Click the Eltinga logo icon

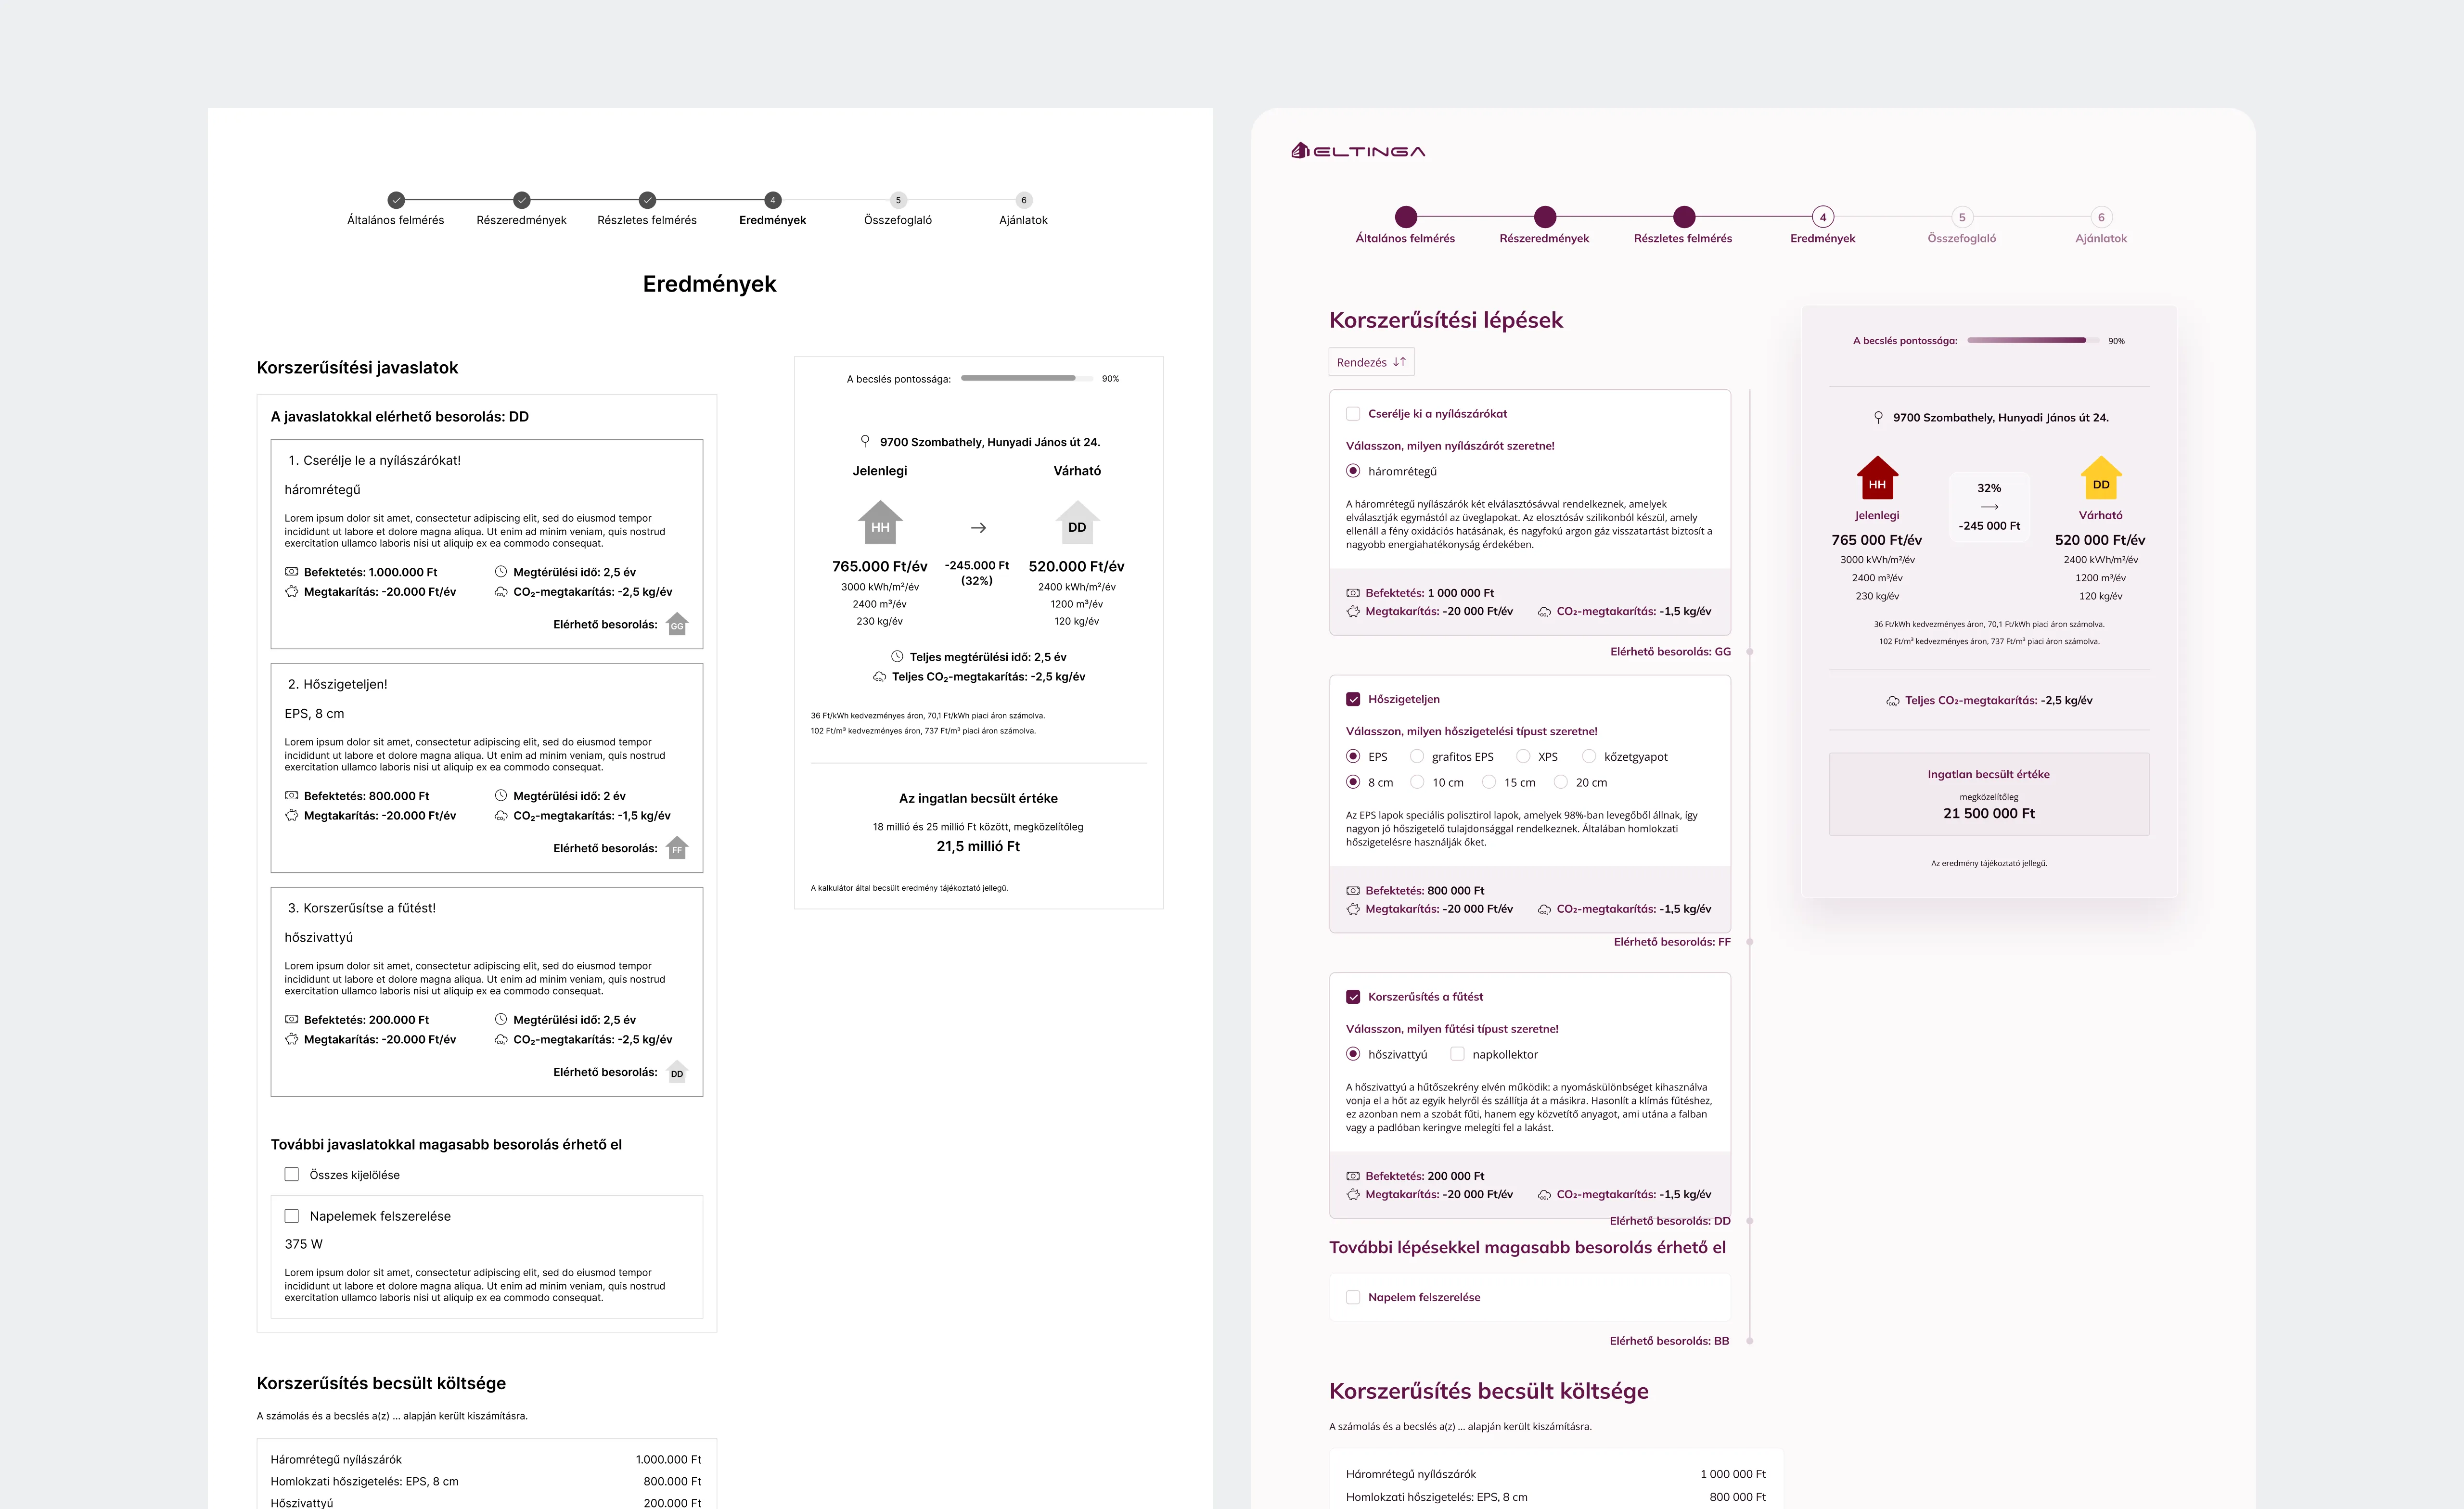click(1300, 151)
